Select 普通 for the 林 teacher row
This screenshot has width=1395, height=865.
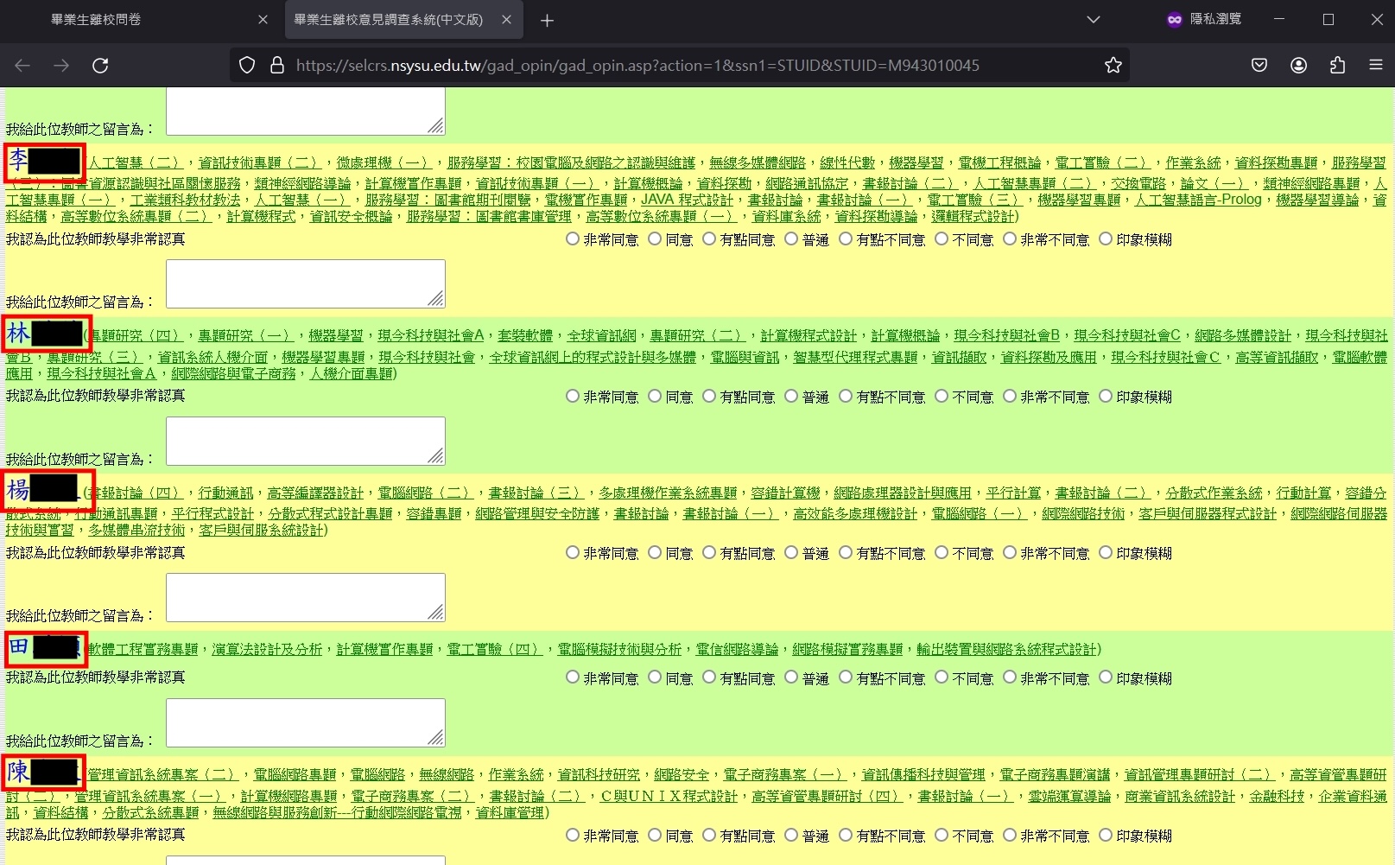(x=791, y=397)
